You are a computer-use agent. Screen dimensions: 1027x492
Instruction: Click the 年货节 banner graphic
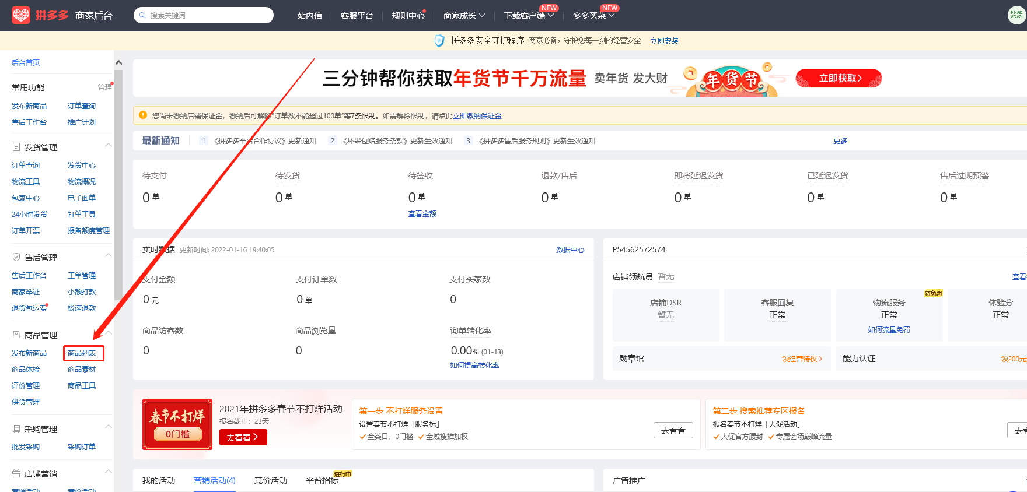click(731, 80)
